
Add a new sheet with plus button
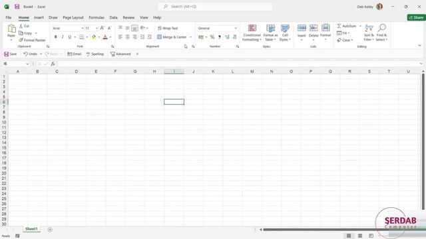50,230
